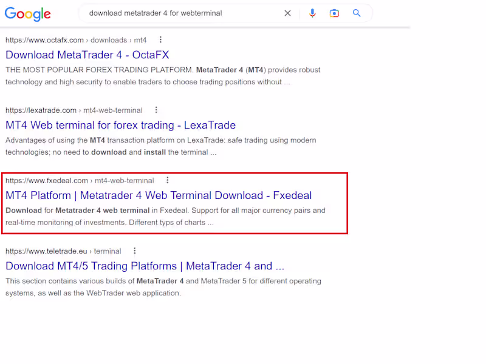Click the magnifying glass search icon
Image resolution: width=486 pixels, height=364 pixels.
[357, 13]
